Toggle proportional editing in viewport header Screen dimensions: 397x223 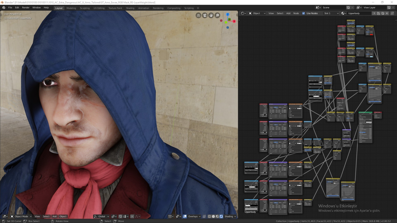pyautogui.click(x=132, y=216)
